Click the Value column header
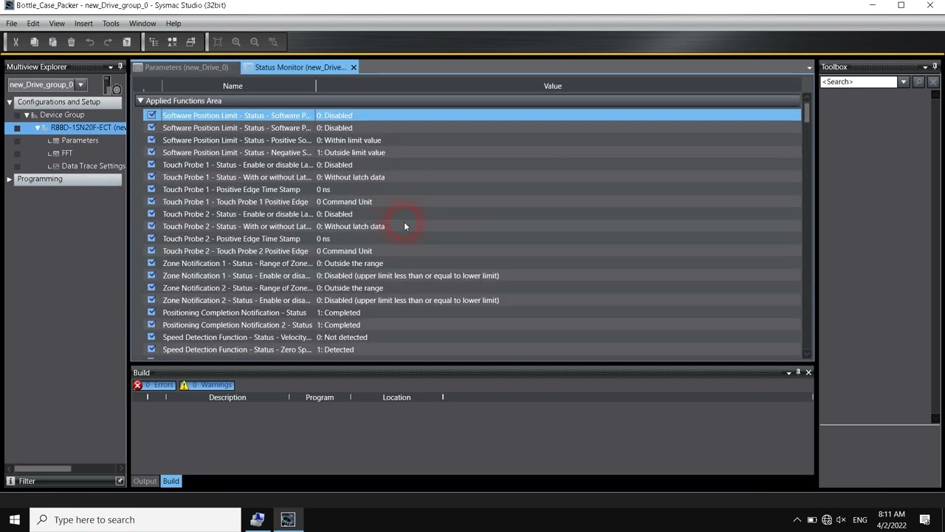 [552, 86]
